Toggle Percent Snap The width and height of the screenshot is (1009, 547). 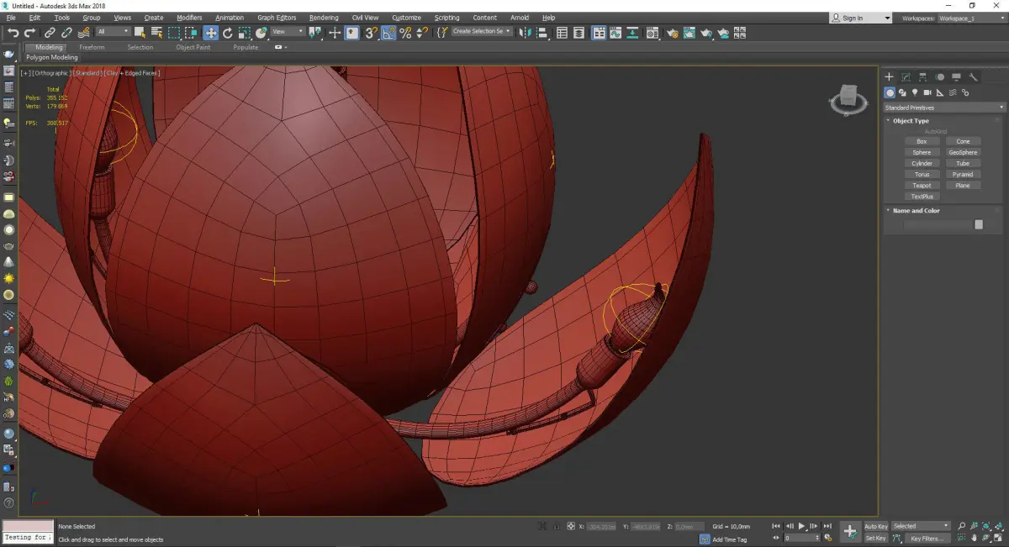(x=405, y=33)
